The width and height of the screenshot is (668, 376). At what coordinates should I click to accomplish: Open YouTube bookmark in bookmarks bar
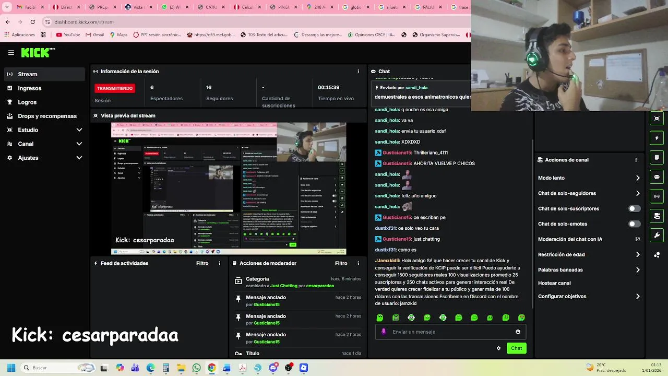click(68, 35)
